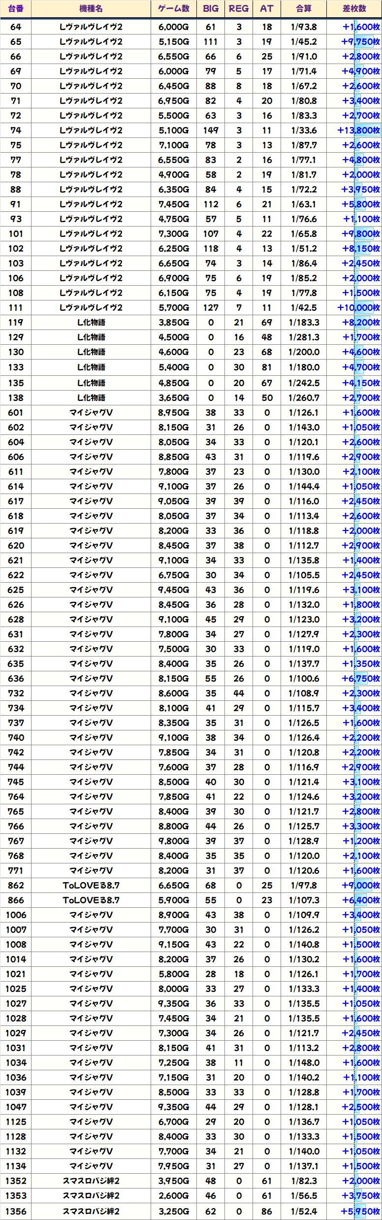Viewport: 382px width, 1220px height.
Task: Click machine number 111 in 台番 column
Action: click(x=16, y=308)
